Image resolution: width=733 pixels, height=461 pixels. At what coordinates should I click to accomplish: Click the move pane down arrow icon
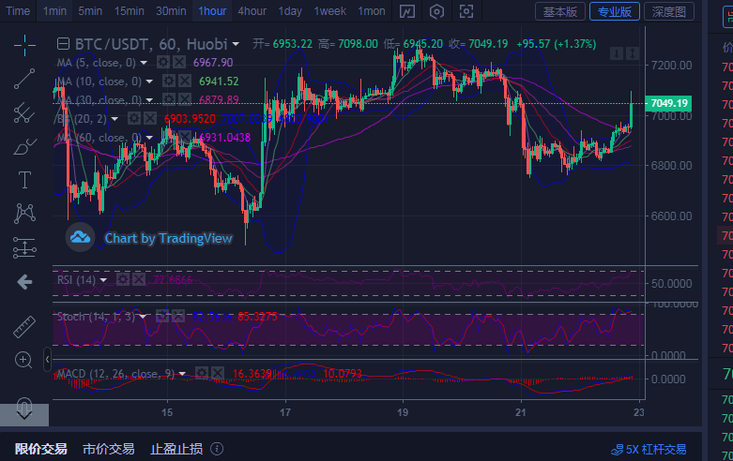616,53
